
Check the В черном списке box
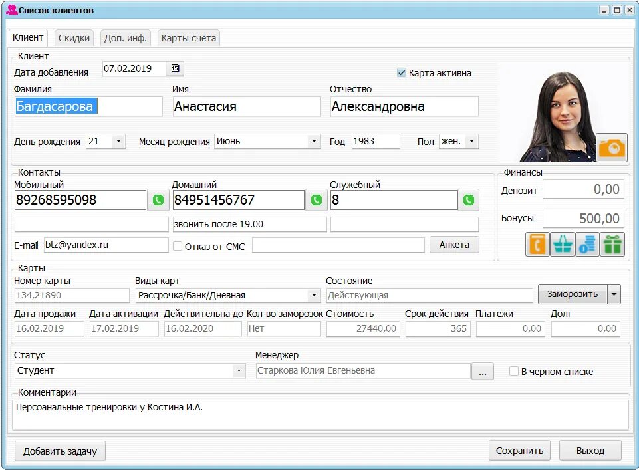[514, 371]
